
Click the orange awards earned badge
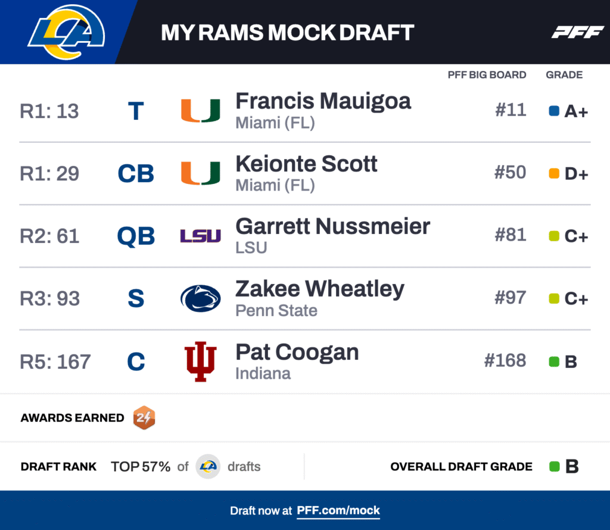click(x=144, y=417)
